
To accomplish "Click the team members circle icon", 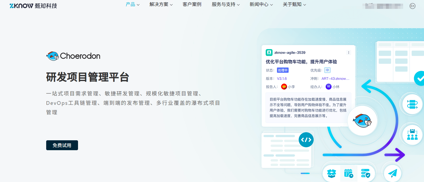I will 412,135.
